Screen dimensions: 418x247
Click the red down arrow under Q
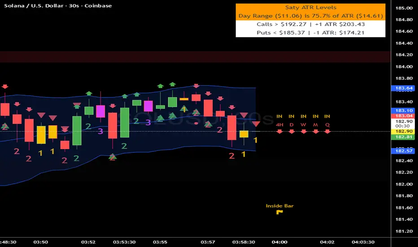coord(327,132)
